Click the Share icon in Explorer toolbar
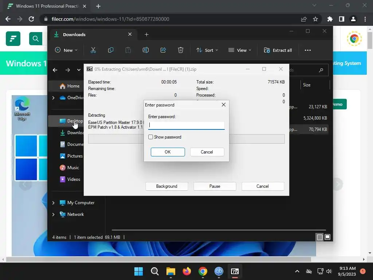Screen dimensions: 373x280 (163, 50)
